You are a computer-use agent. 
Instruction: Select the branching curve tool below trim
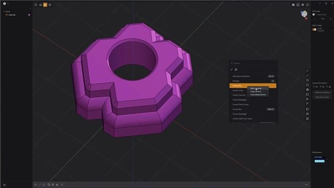[x=307, y=104]
